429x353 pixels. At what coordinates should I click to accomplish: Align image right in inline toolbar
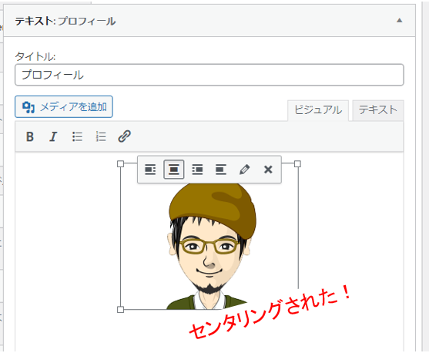[x=197, y=170]
